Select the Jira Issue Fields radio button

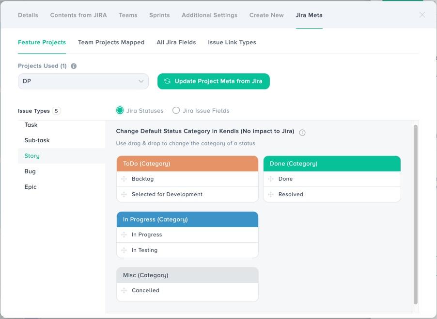coord(176,111)
